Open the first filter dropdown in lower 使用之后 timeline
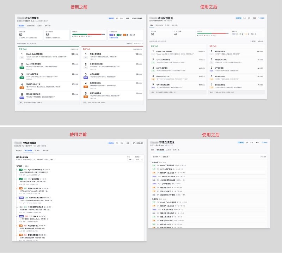Screen dimensions: 282x253 tap(157, 157)
